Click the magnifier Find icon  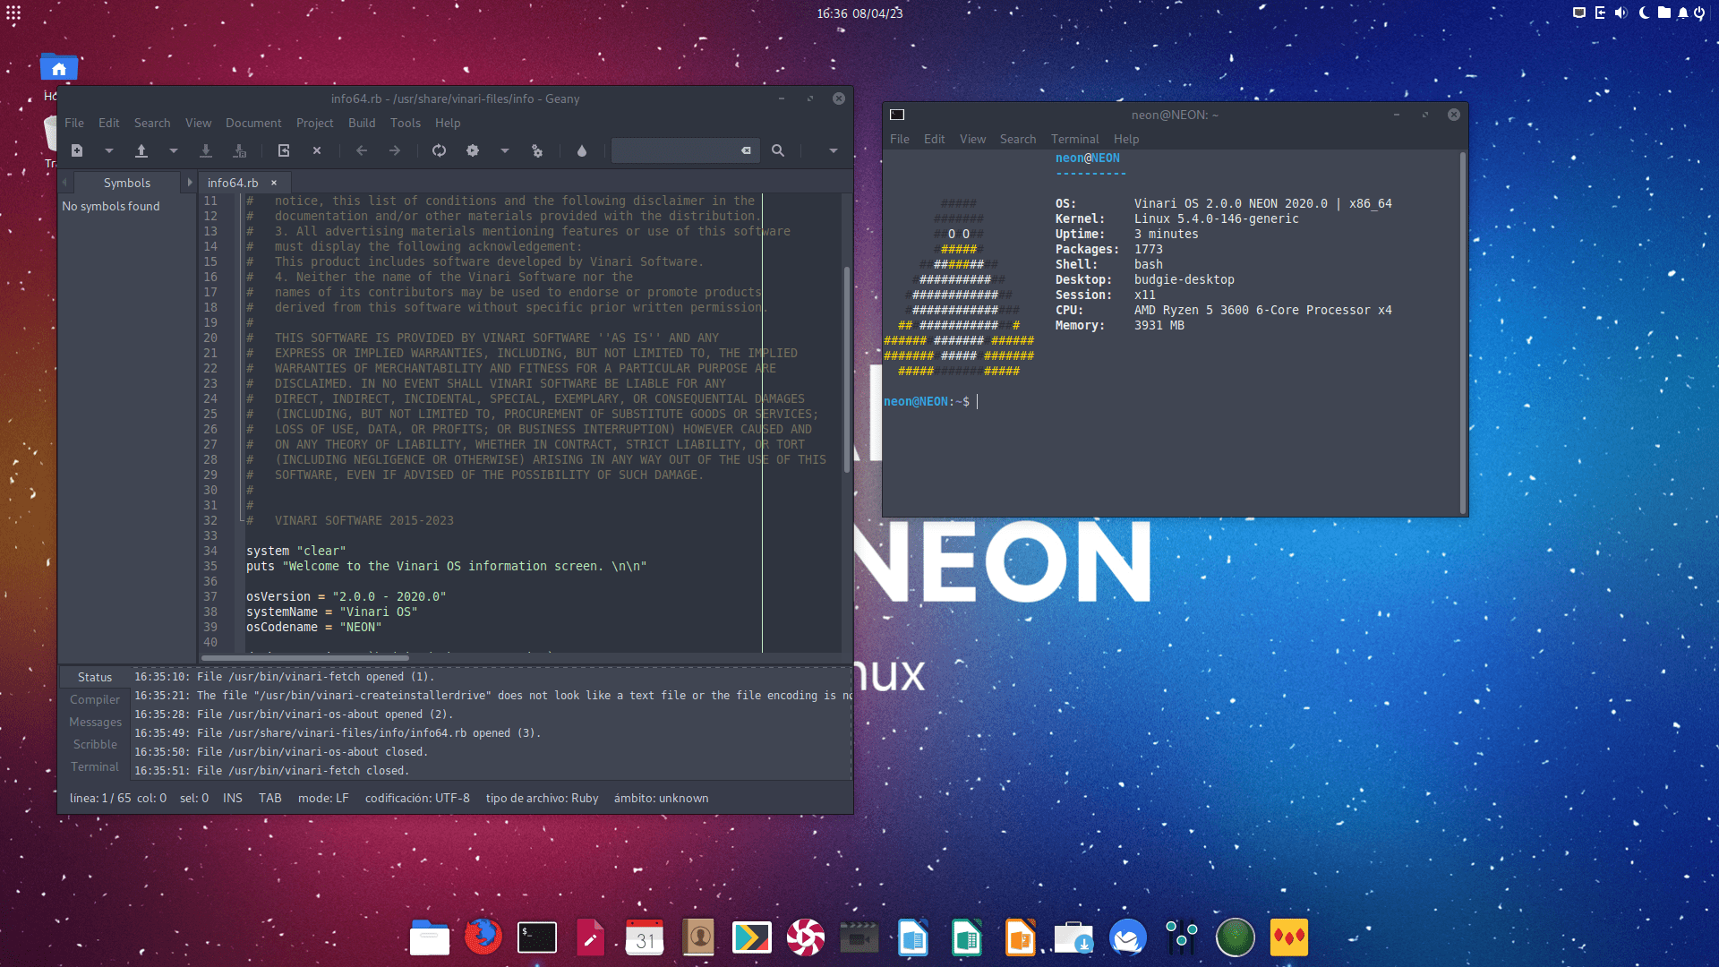[778, 150]
